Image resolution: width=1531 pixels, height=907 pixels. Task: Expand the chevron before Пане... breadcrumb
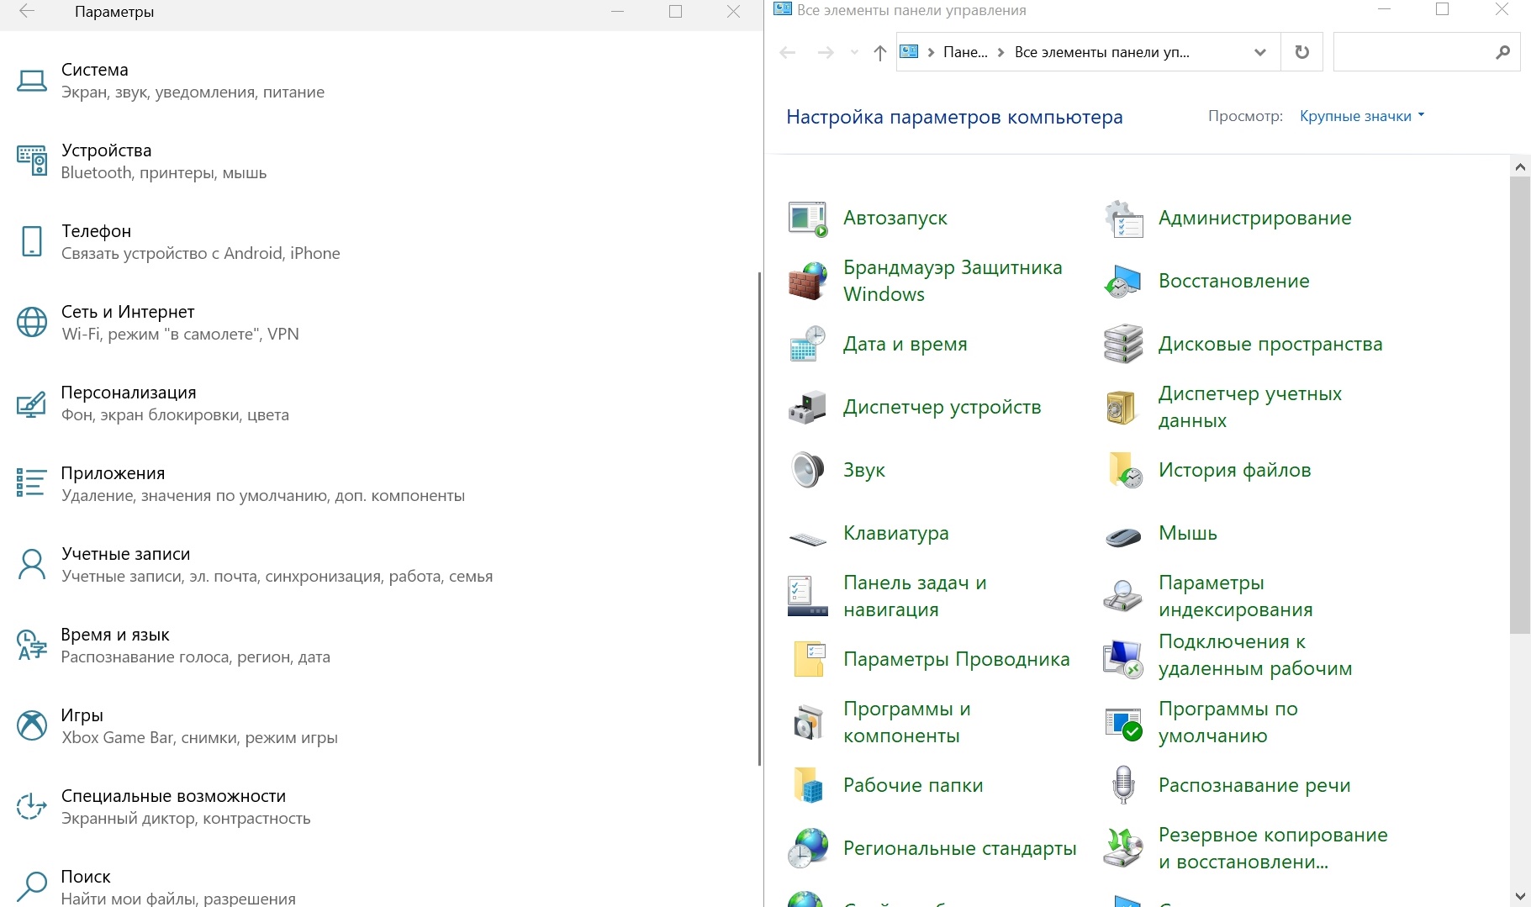pyautogui.click(x=931, y=52)
